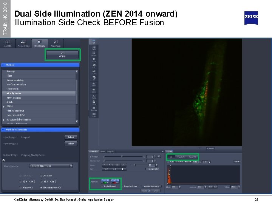Select the XZ Y -> XY Z radio button
This screenshot has height=204, width=272.
click(20, 182)
